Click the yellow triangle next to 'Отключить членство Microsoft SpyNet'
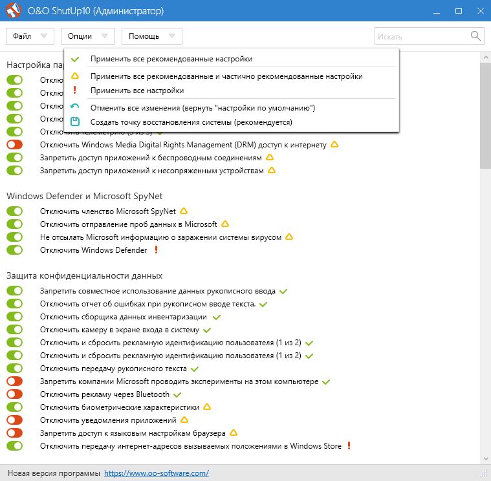Screen dimensions: 491x481 point(184,211)
